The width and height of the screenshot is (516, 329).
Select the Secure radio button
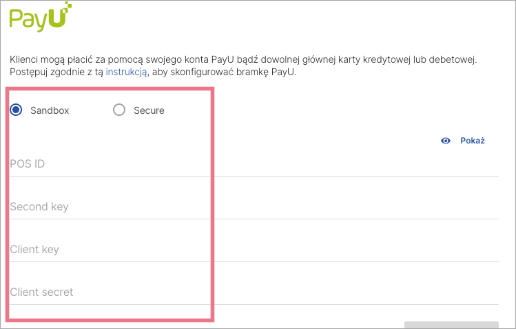pos(119,110)
